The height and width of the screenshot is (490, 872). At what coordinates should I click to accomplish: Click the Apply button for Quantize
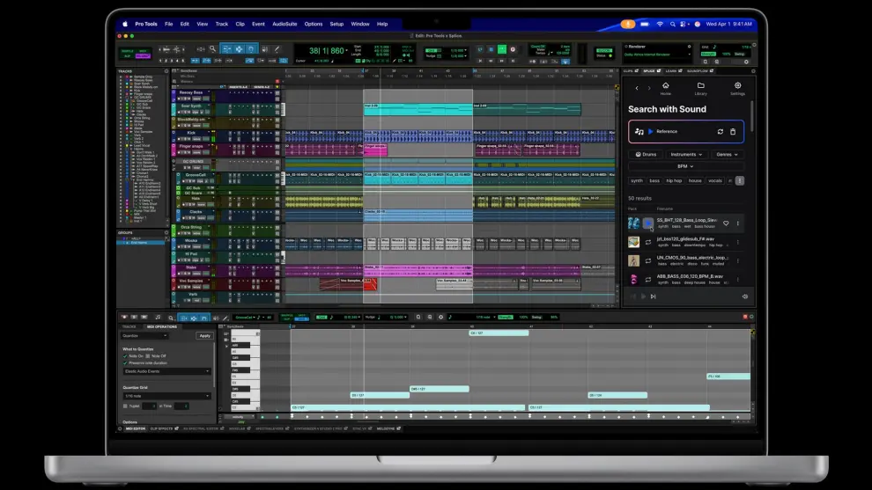tap(204, 335)
